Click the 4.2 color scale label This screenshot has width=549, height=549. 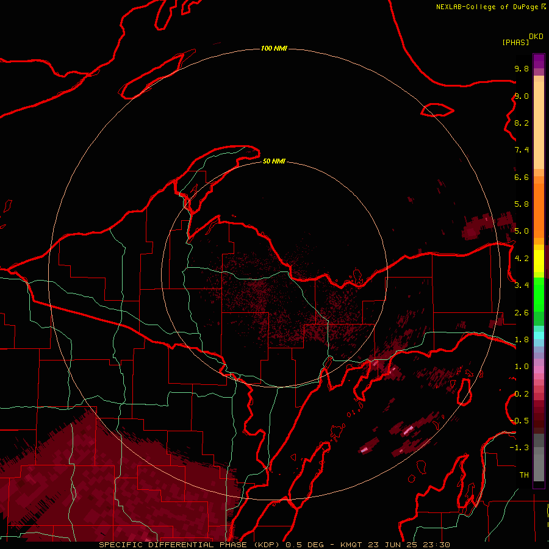click(x=522, y=259)
